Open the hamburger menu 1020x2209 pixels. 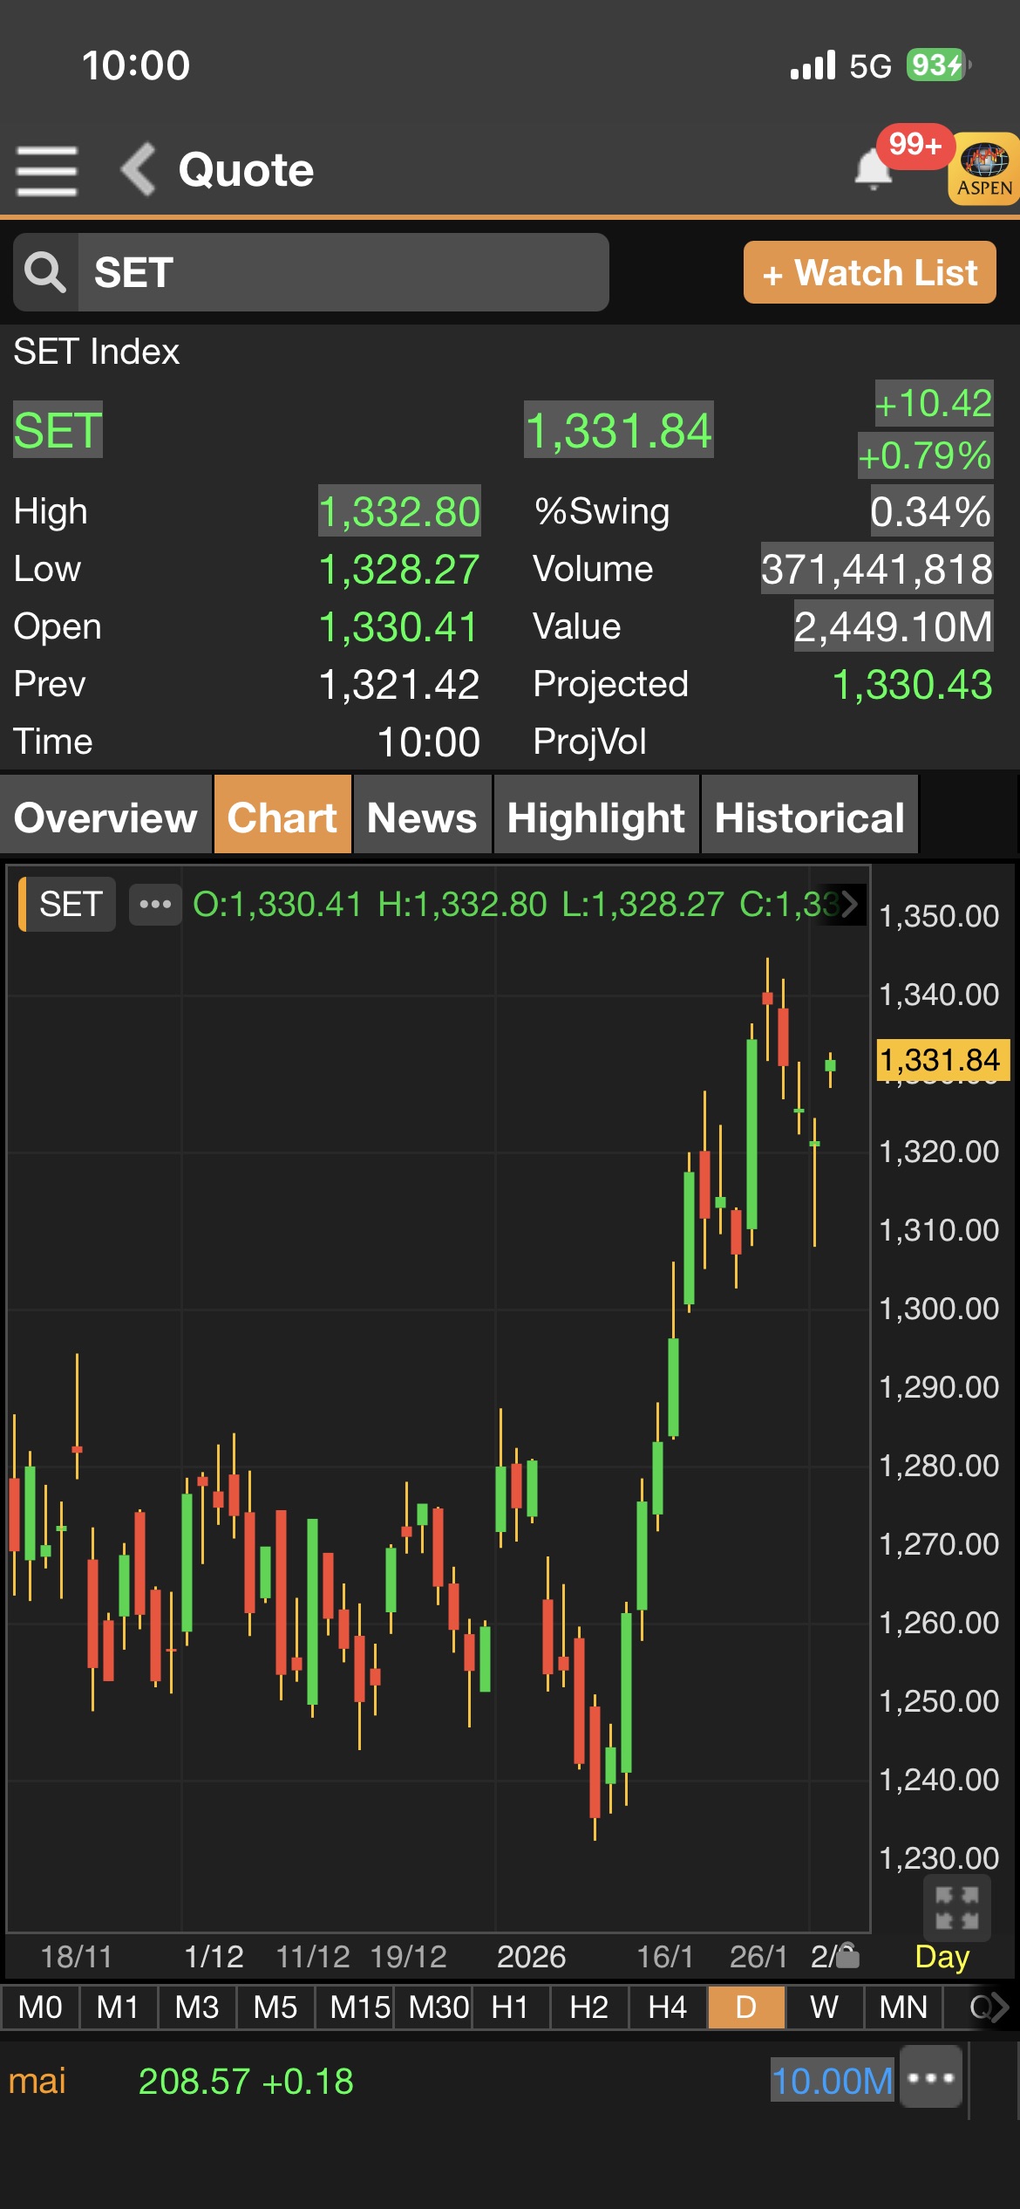[46, 170]
